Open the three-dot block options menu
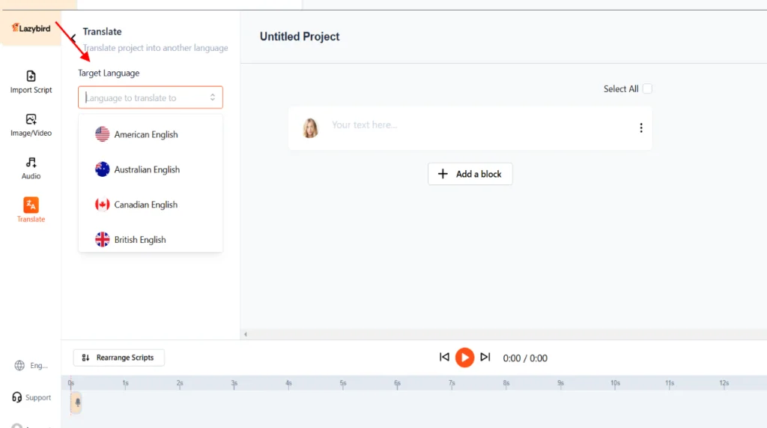This screenshot has width=767, height=428. click(x=640, y=128)
